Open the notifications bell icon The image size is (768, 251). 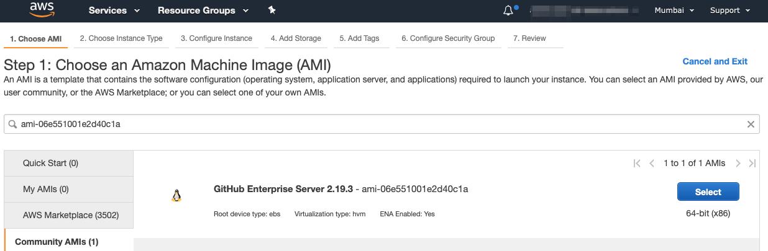click(510, 11)
